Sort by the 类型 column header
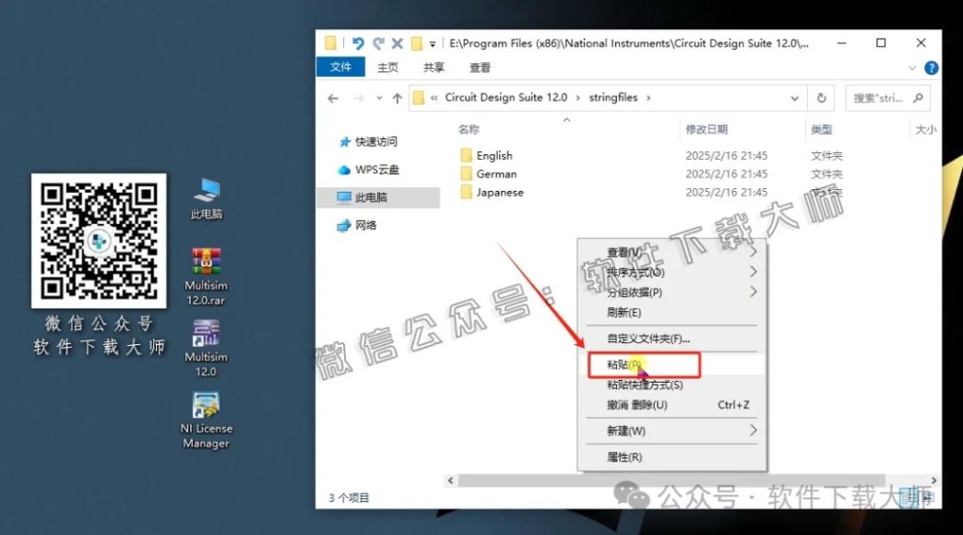This screenshot has height=535, width=963. (x=821, y=129)
